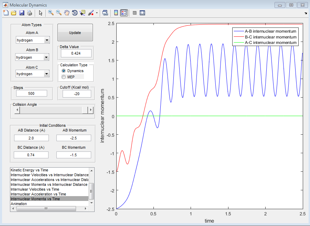The width and height of the screenshot is (310, 226).
Task: Save the figure with the floppy disk icon
Action: (22, 13)
